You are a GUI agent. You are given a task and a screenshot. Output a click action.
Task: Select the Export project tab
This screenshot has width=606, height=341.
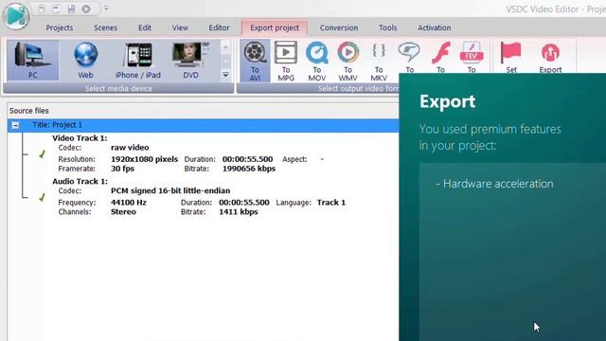click(275, 27)
